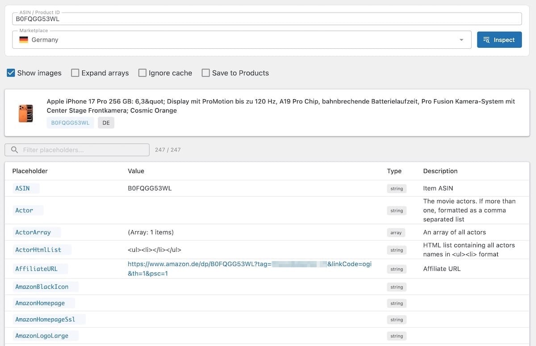Enable the Expand arrays checkbox

[x=75, y=73]
